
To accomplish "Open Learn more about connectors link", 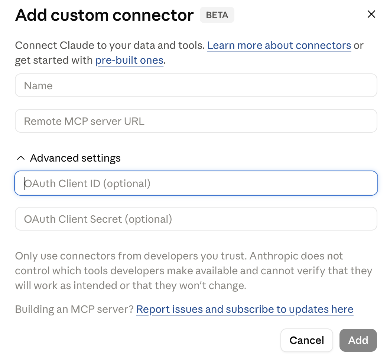I will (279, 46).
